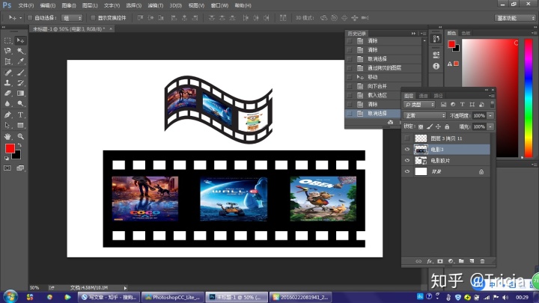This screenshot has width=539, height=303.
Task: Open the 图像(I) menu
Action: click(69, 5)
